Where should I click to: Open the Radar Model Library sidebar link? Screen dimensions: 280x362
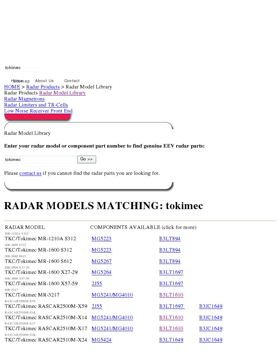[x=62, y=93]
